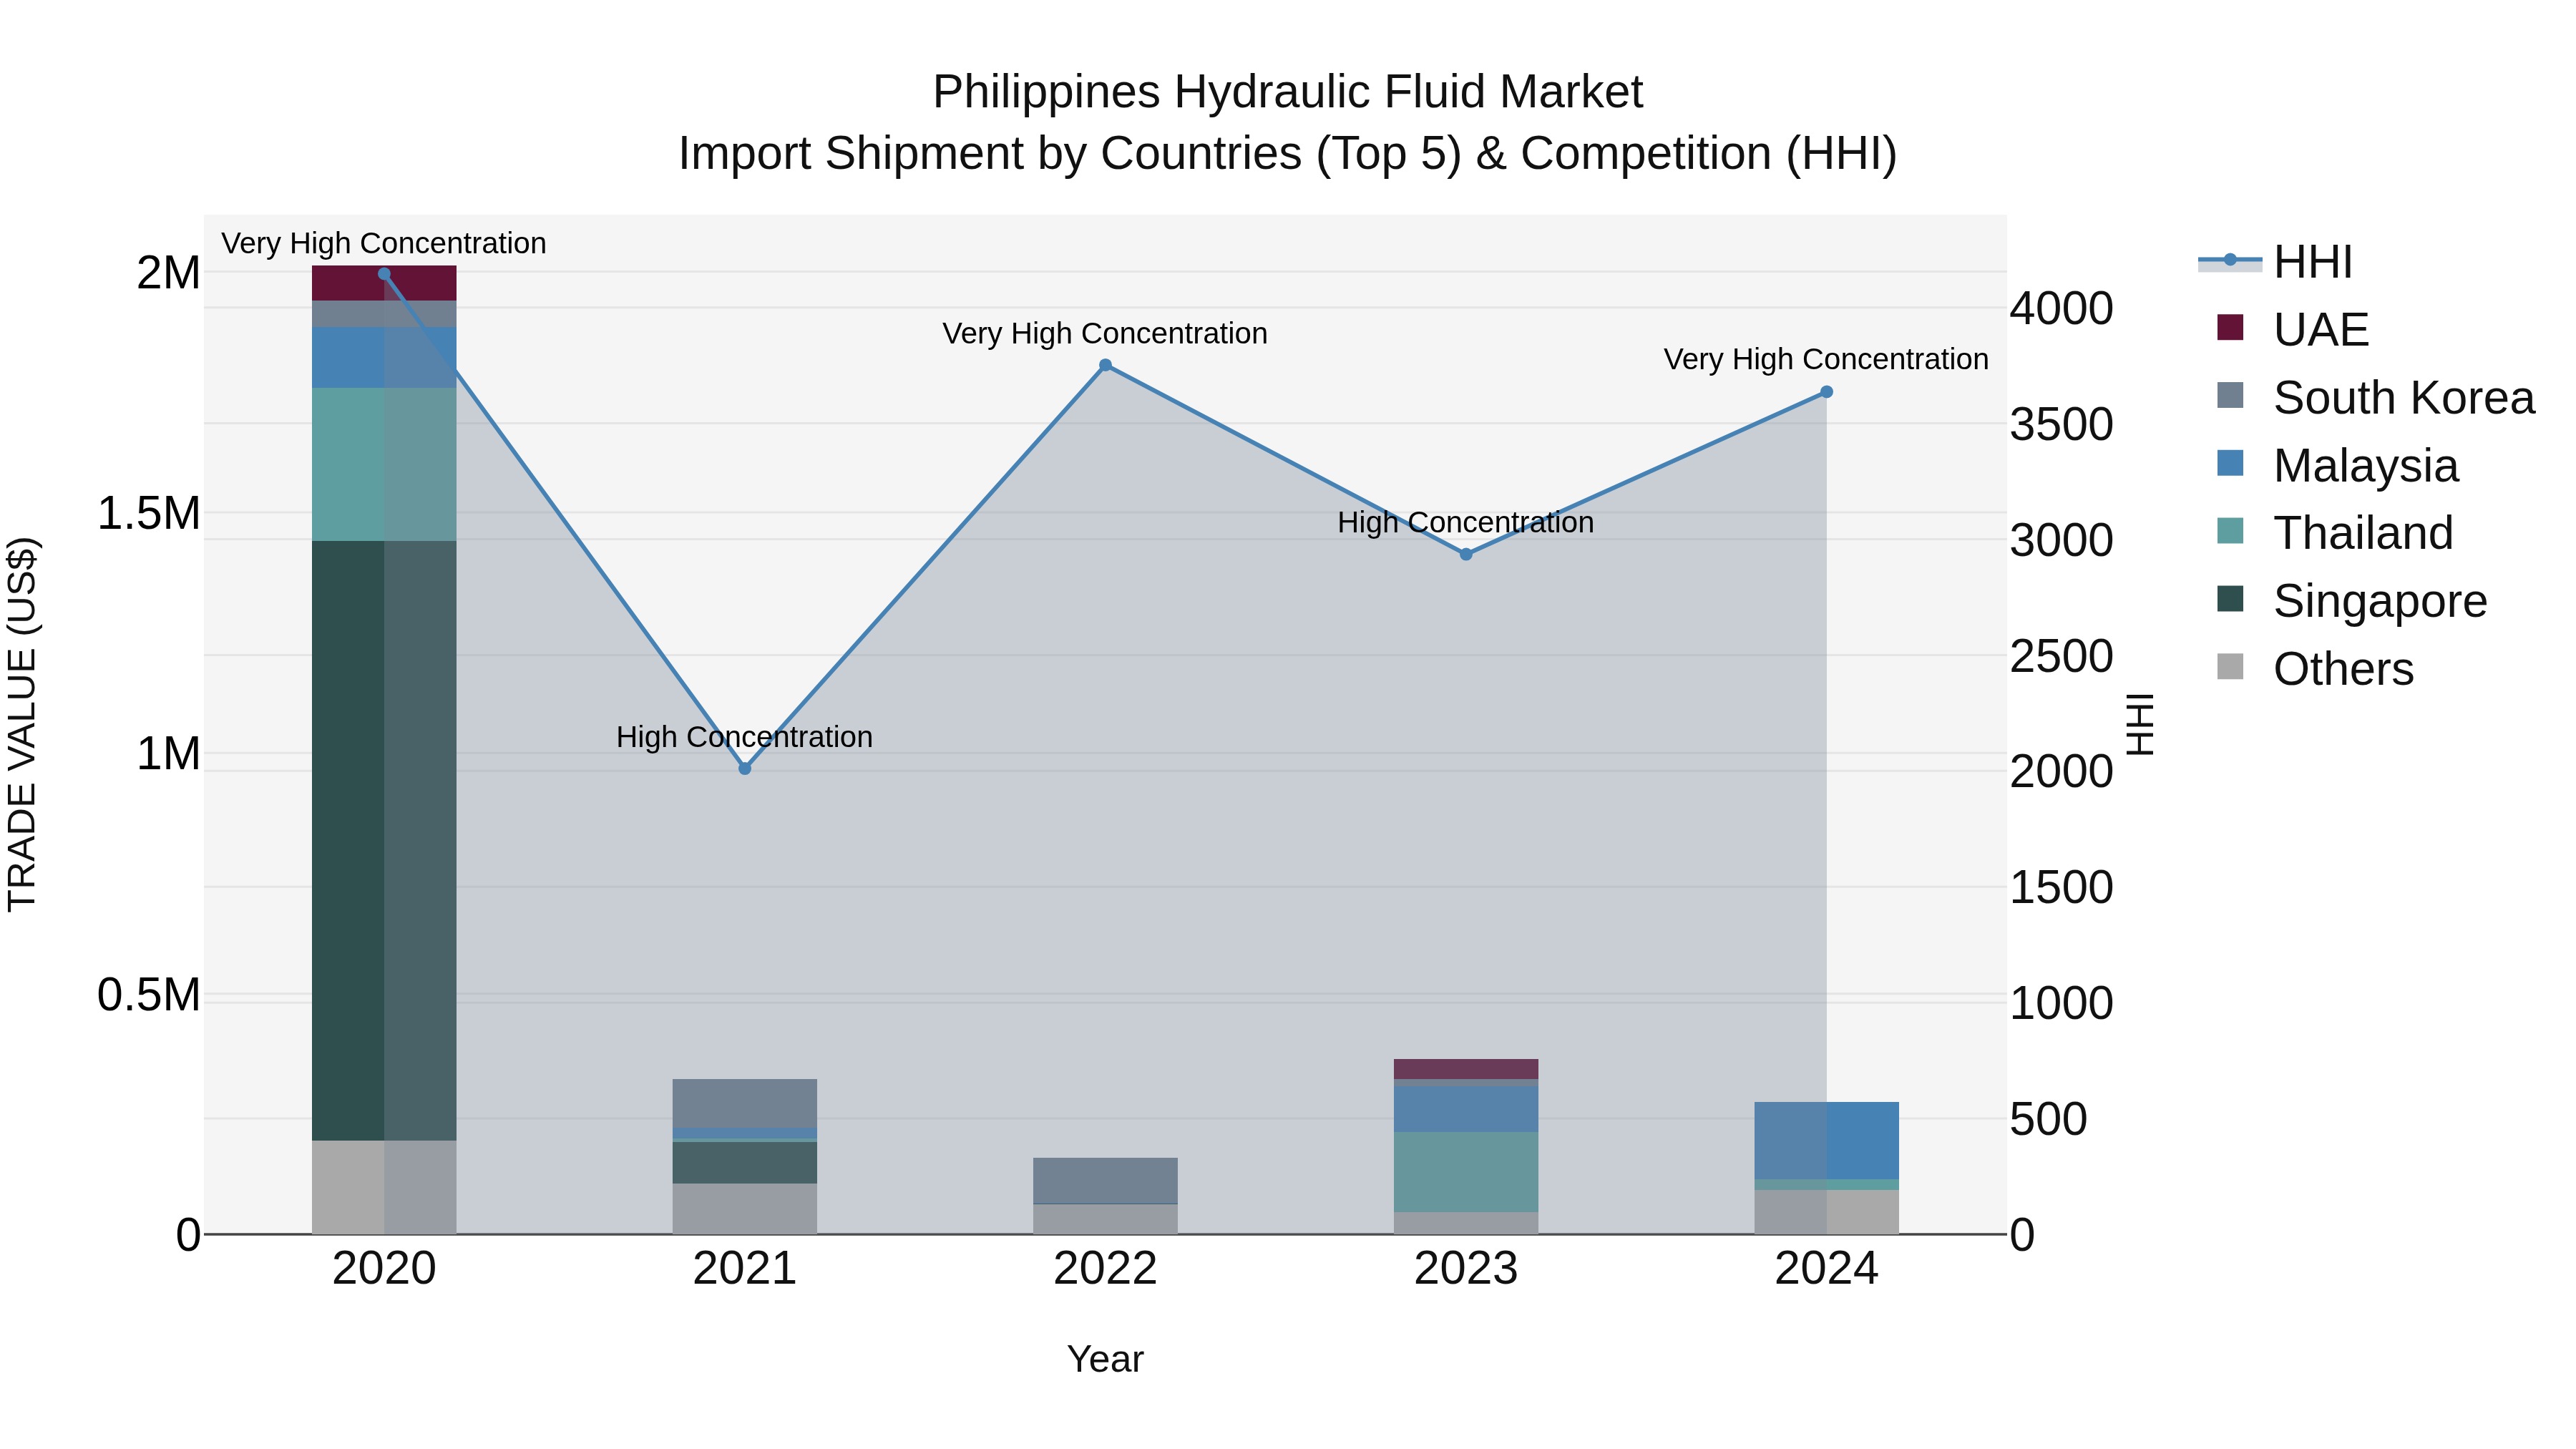Click the Malaysia blue legend swatch
This screenshot has height=1449, width=2576.
(x=2230, y=463)
